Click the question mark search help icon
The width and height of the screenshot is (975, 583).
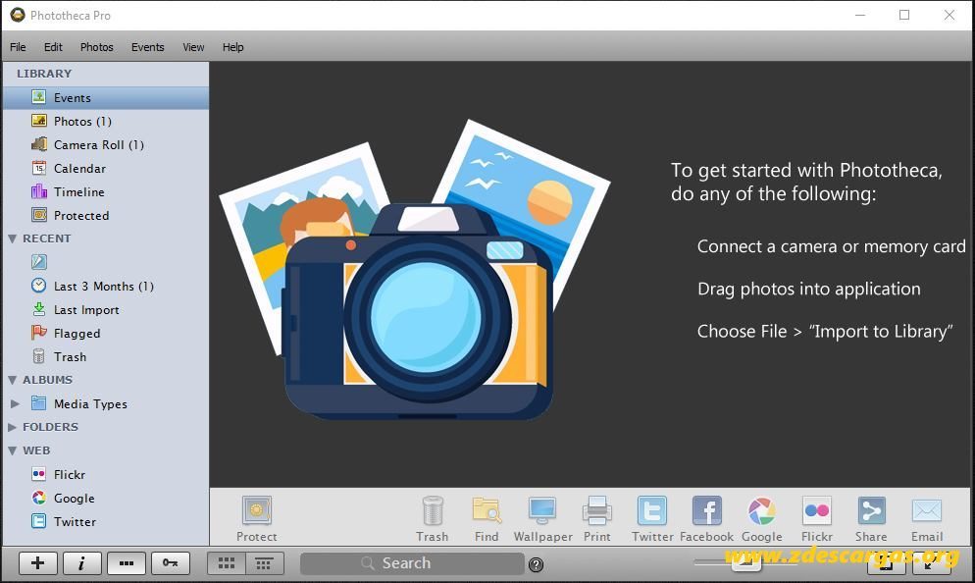pos(536,564)
